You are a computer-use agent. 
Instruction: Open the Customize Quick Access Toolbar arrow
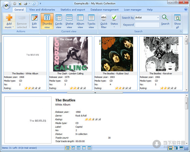coord(40,3)
